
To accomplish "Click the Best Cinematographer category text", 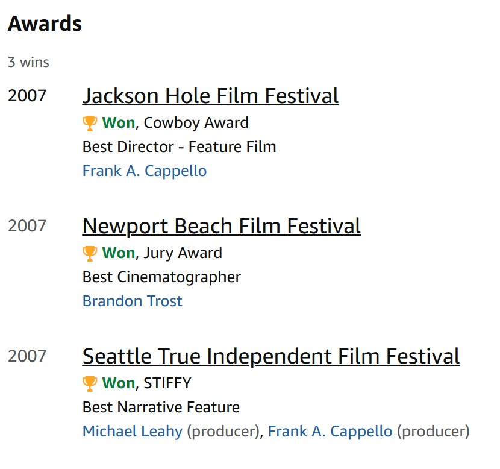I will (x=161, y=277).
